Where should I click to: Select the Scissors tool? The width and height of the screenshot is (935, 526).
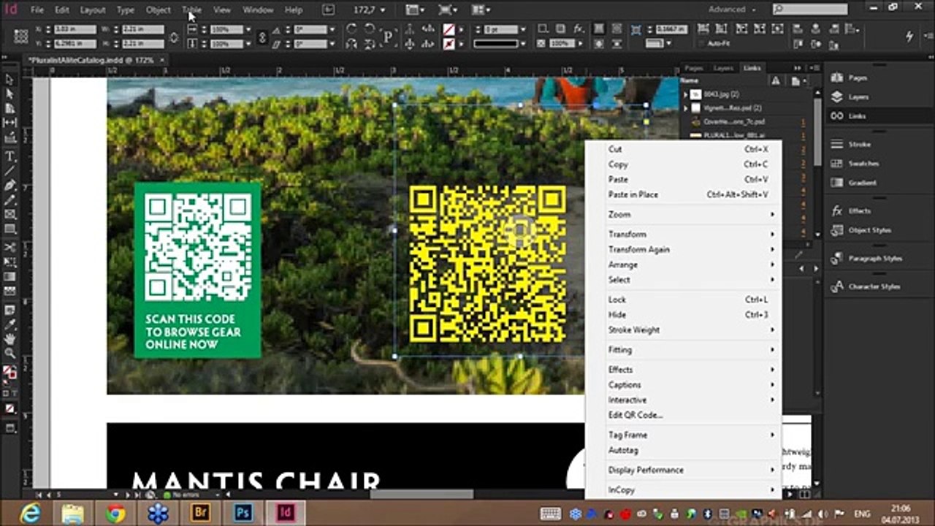[x=10, y=248]
